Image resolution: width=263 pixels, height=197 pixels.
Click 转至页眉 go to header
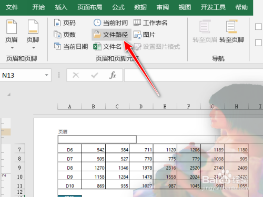coord(205,31)
